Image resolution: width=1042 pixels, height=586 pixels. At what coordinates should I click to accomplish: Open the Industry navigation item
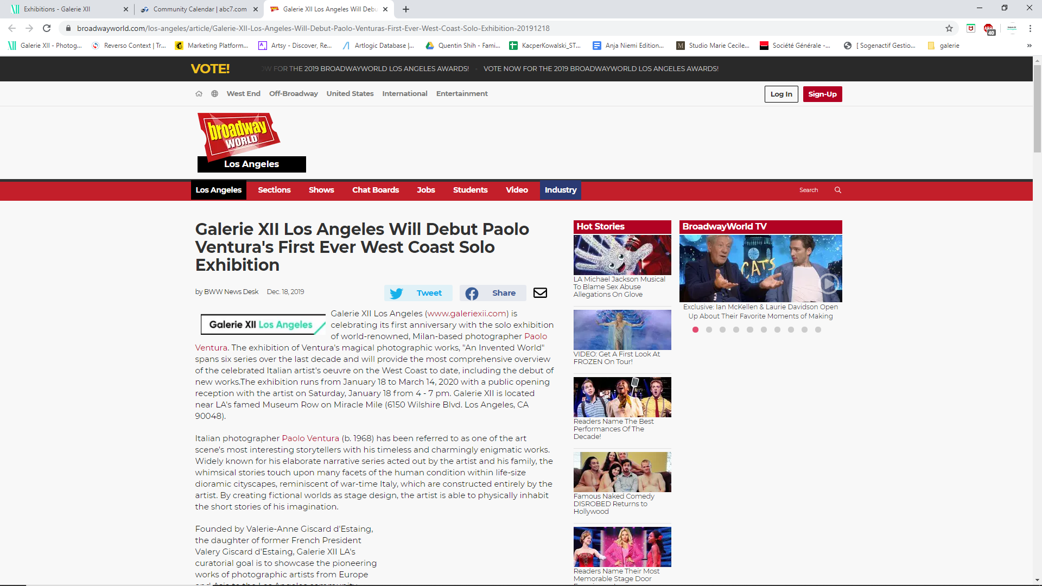[x=560, y=190]
